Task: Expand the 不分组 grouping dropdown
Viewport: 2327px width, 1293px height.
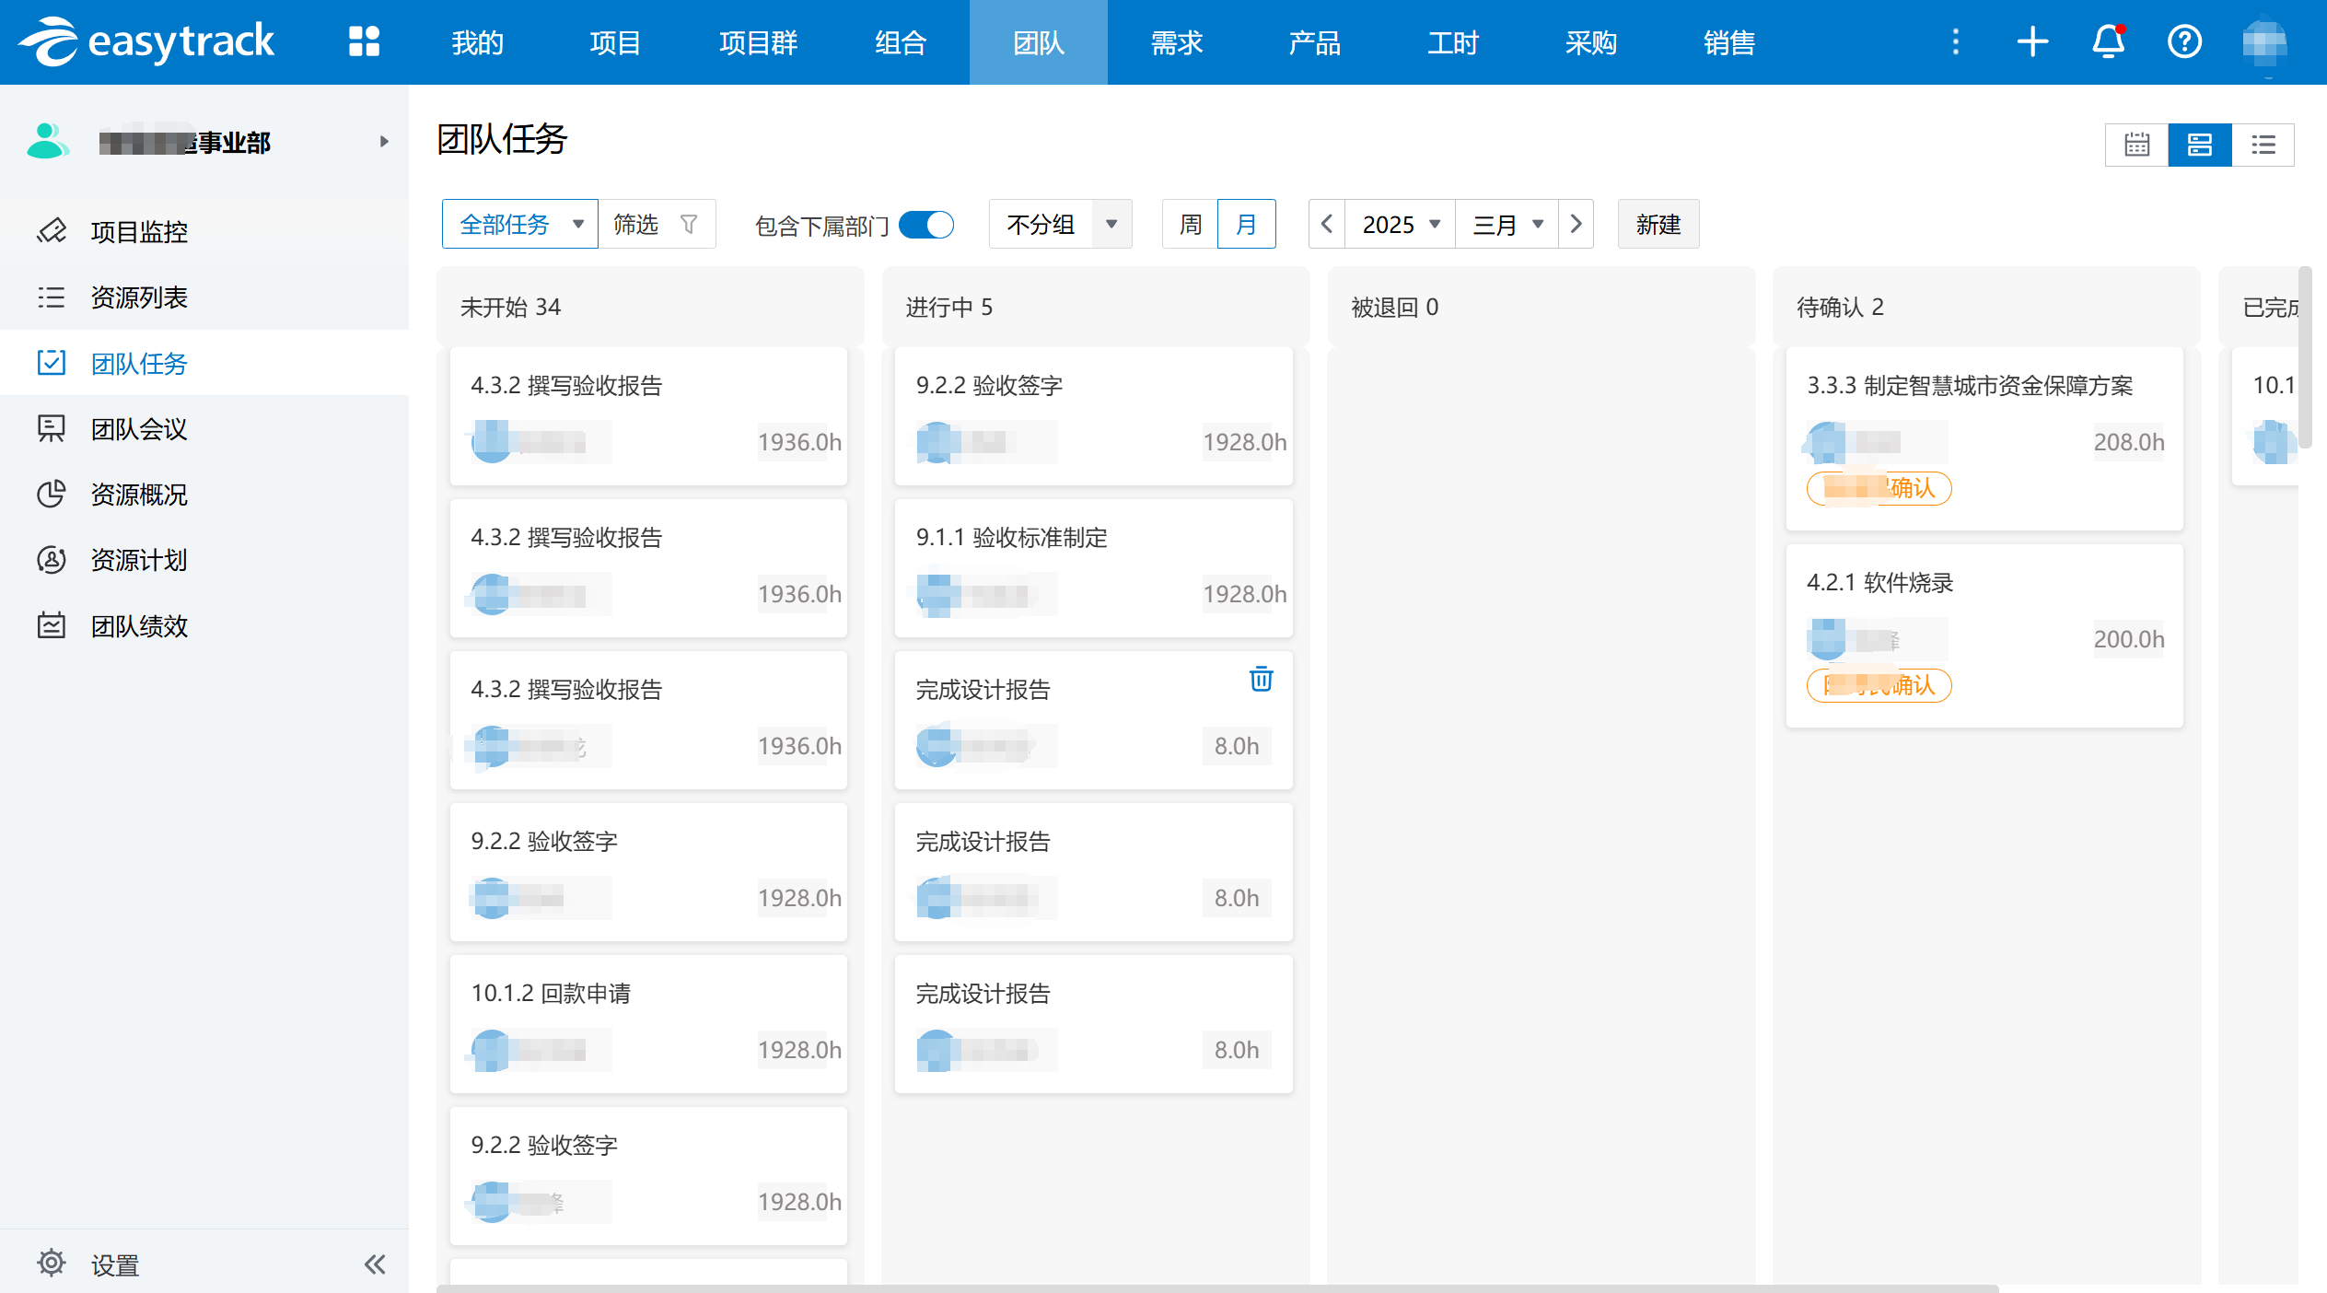Action: pos(1060,224)
